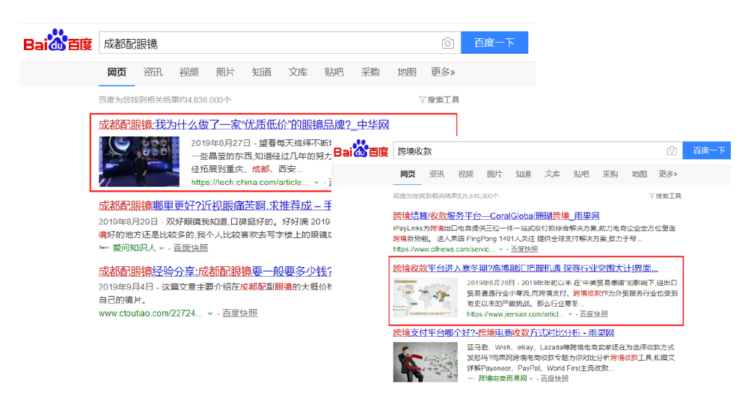
Task: Click 百度一下 button for the 跨境收款 search
Action: coord(707,150)
